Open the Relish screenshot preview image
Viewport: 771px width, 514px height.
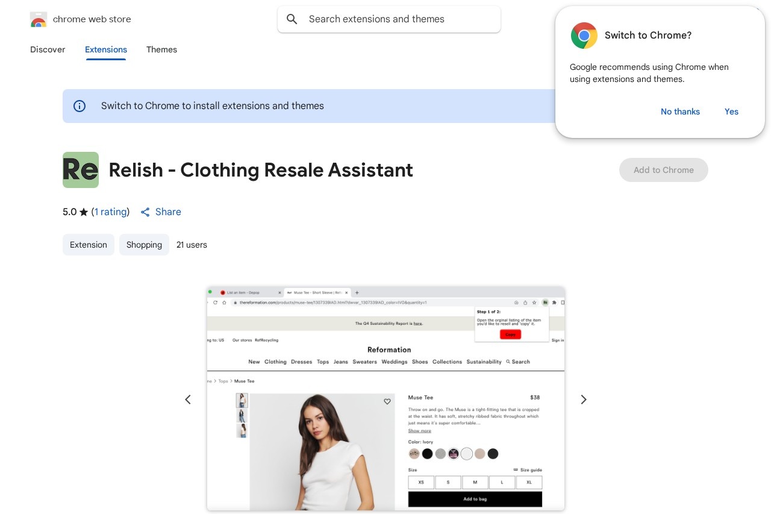tap(385, 398)
